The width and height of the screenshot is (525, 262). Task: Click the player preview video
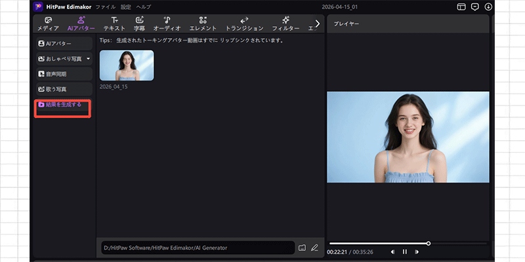(x=408, y=137)
